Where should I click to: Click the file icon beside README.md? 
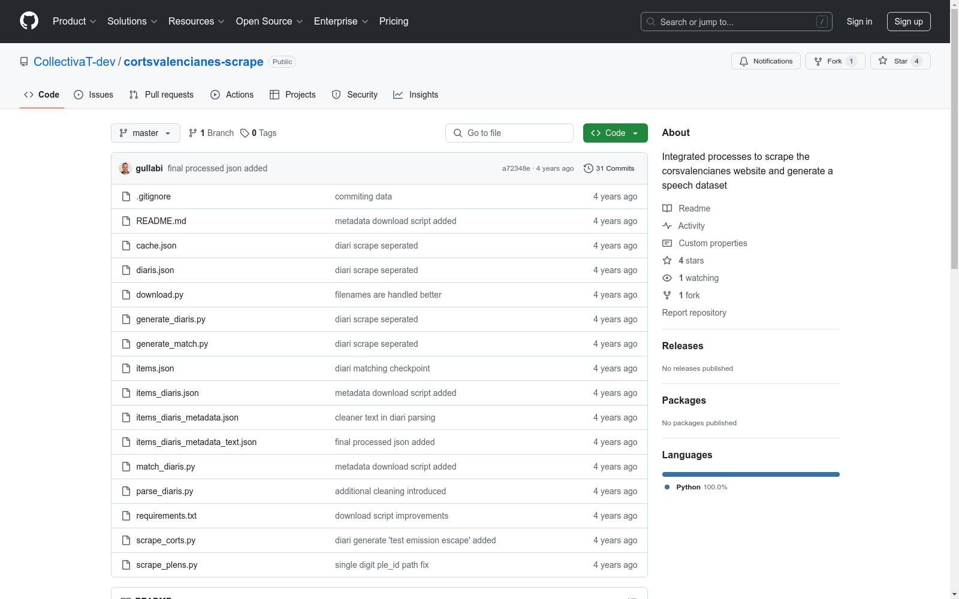[126, 221]
